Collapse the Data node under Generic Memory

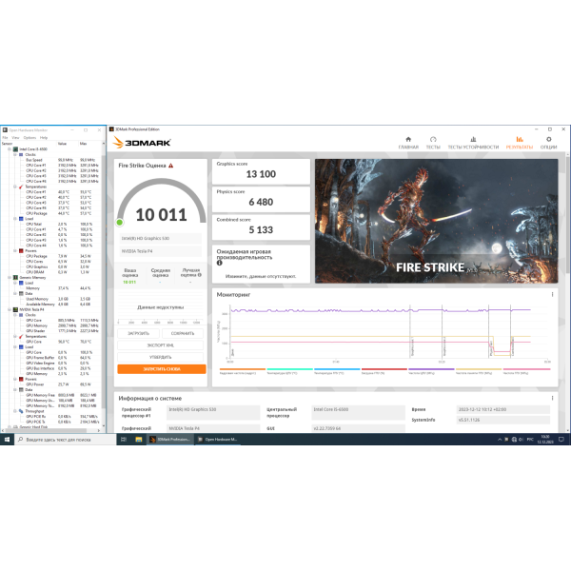pos(15,293)
